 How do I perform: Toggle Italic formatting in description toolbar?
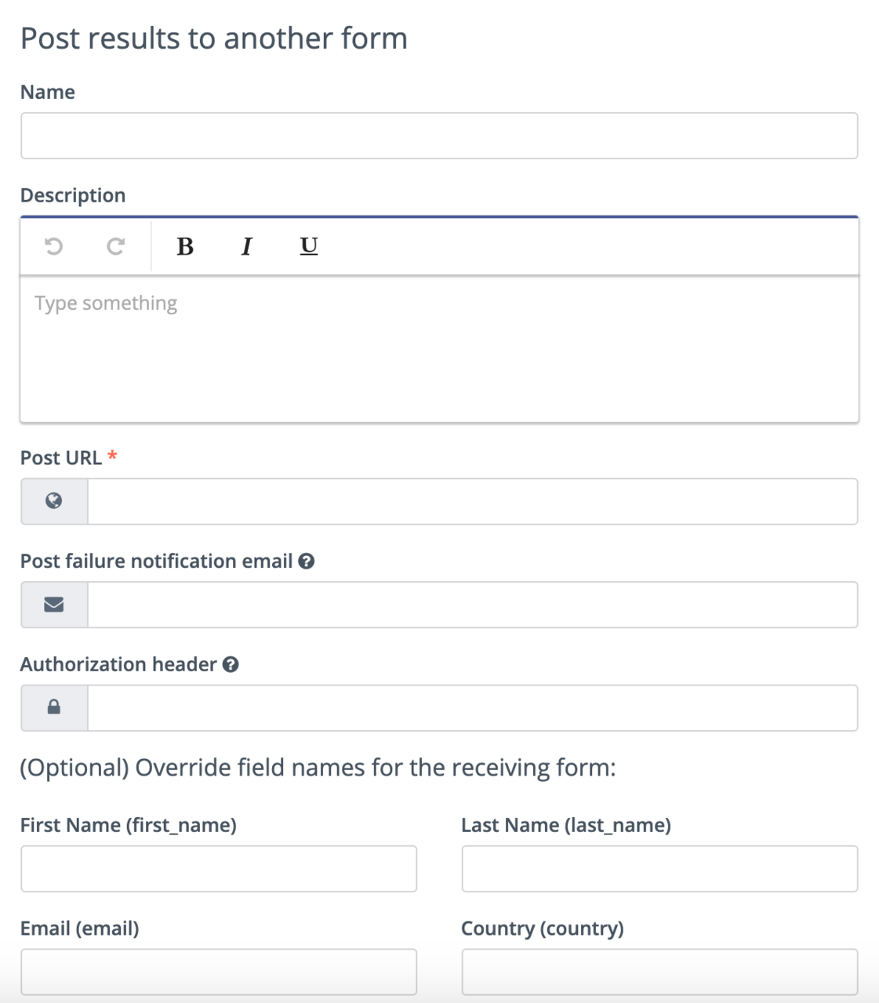tap(246, 246)
